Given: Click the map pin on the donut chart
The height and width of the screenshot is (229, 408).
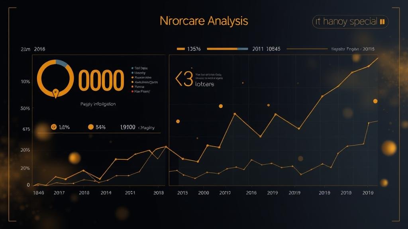Looking at the screenshot, I should coord(55,94).
